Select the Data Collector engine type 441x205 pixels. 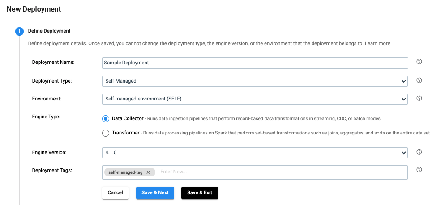[x=106, y=119]
